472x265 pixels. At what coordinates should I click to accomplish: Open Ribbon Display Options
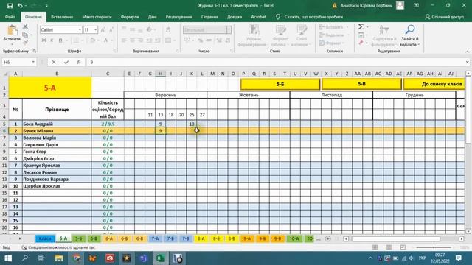pyautogui.click(x=416, y=5)
